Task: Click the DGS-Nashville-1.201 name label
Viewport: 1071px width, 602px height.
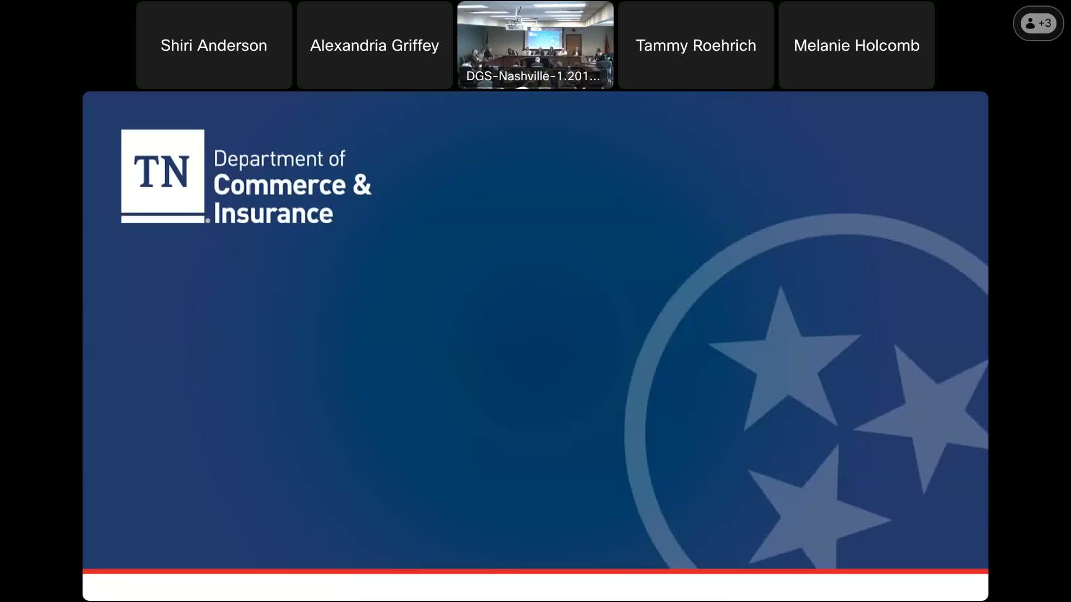Action: [533, 76]
